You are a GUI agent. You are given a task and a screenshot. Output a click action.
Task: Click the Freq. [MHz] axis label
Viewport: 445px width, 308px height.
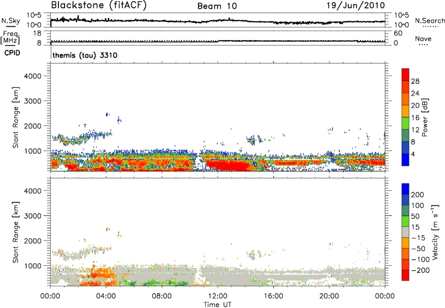coord(11,38)
